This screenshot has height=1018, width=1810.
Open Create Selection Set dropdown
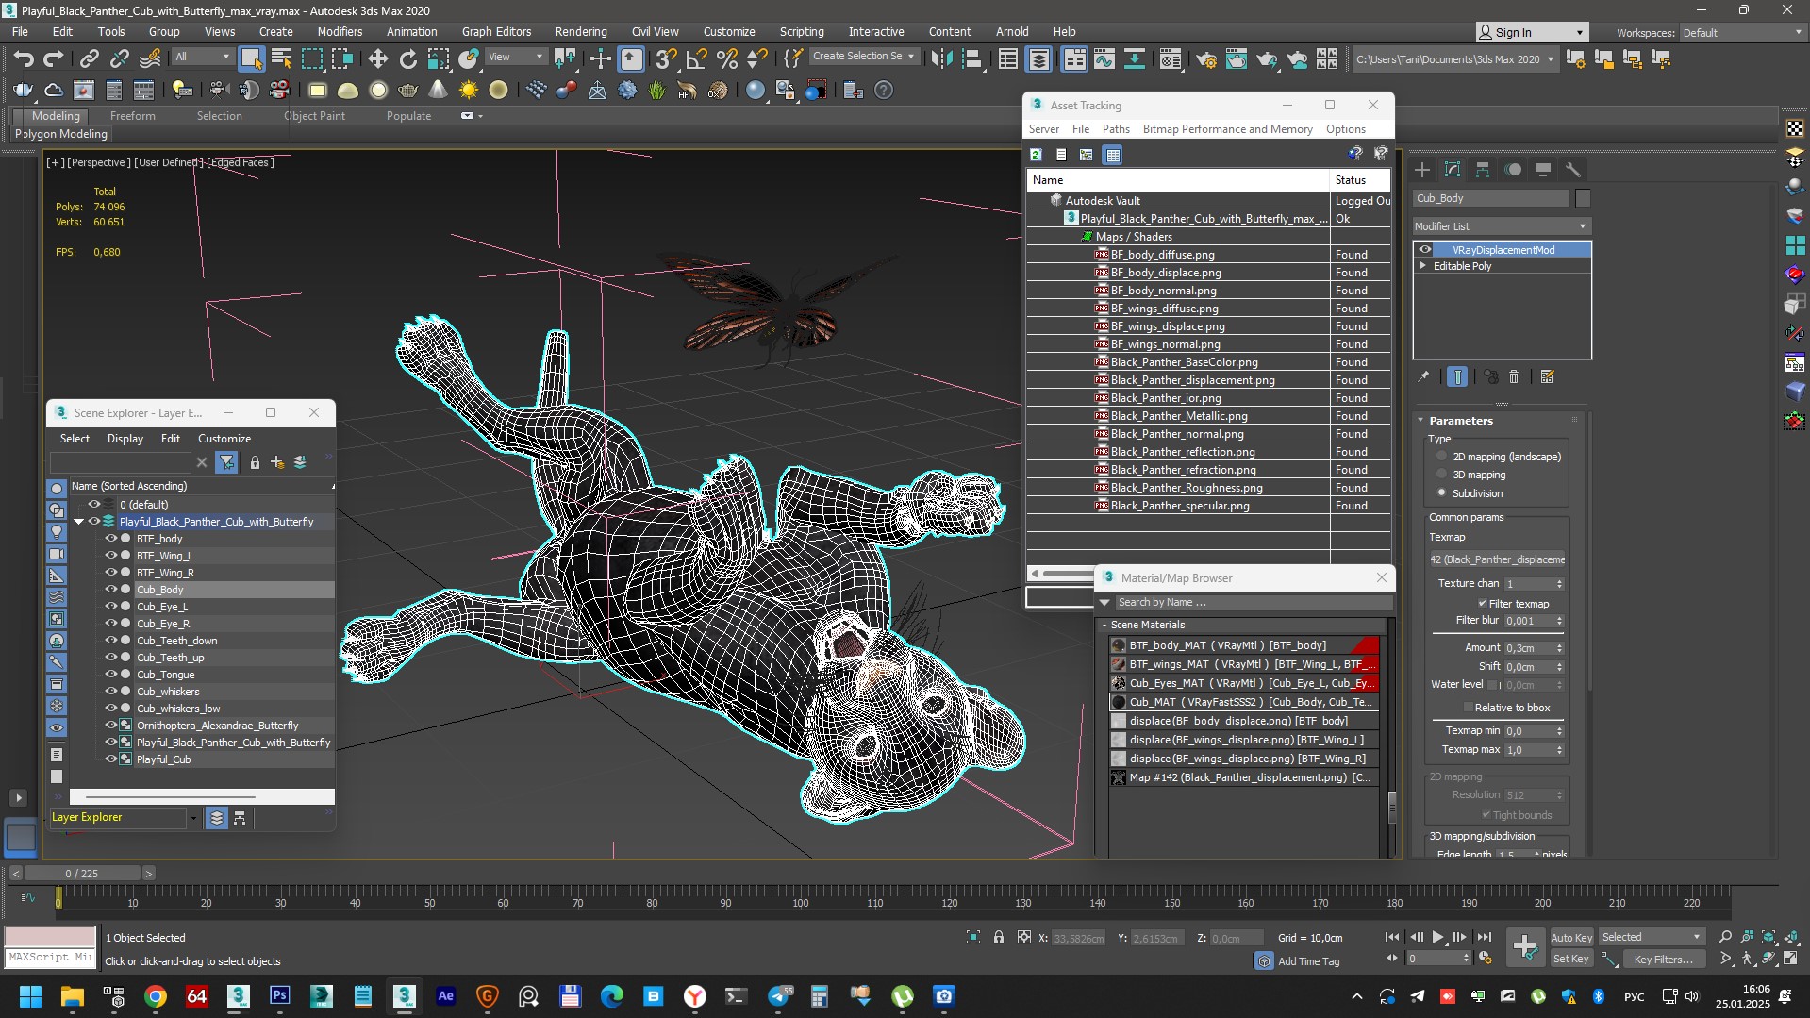point(863,57)
